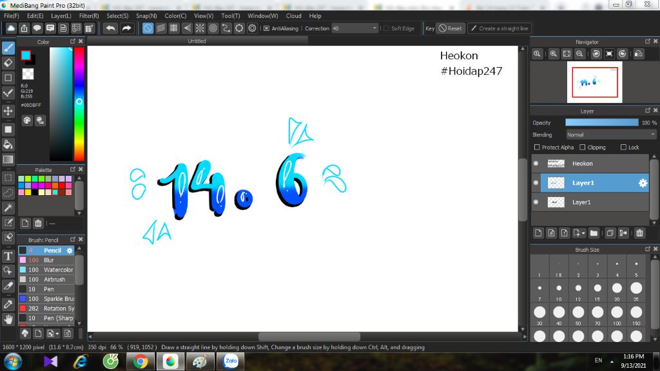Select the Watercolor brush
Viewport: 660px width, 371px height.
pos(46,270)
